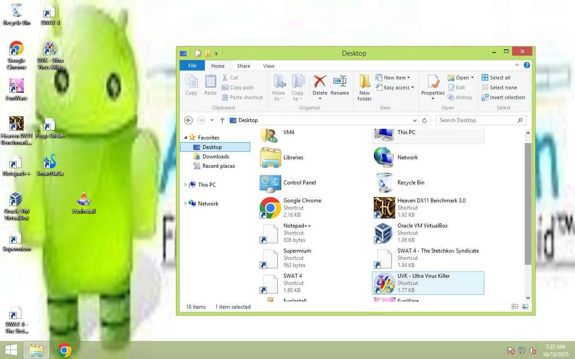575x359 pixels.
Task: Click the Properties icon in the Open group
Action: 433,82
